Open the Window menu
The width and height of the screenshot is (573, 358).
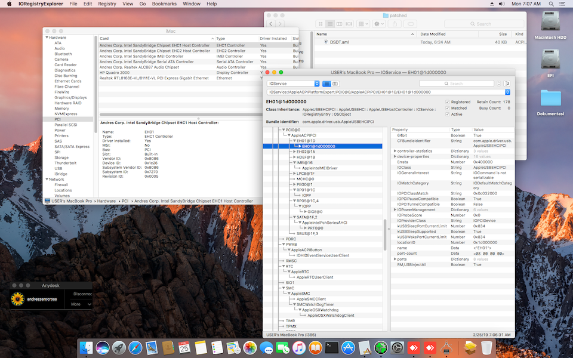(192, 4)
